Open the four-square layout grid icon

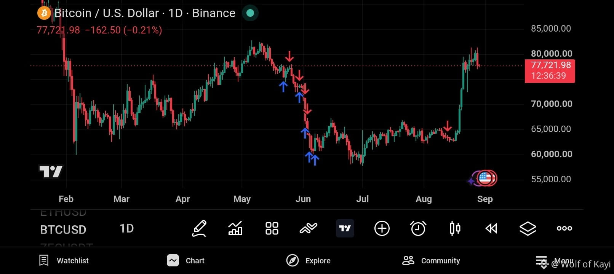272,228
